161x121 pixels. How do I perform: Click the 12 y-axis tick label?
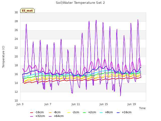16,92
